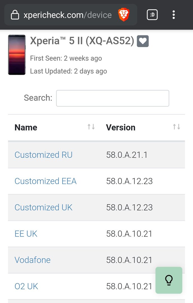Open the O2 UK firmware link

tap(26, 286)
